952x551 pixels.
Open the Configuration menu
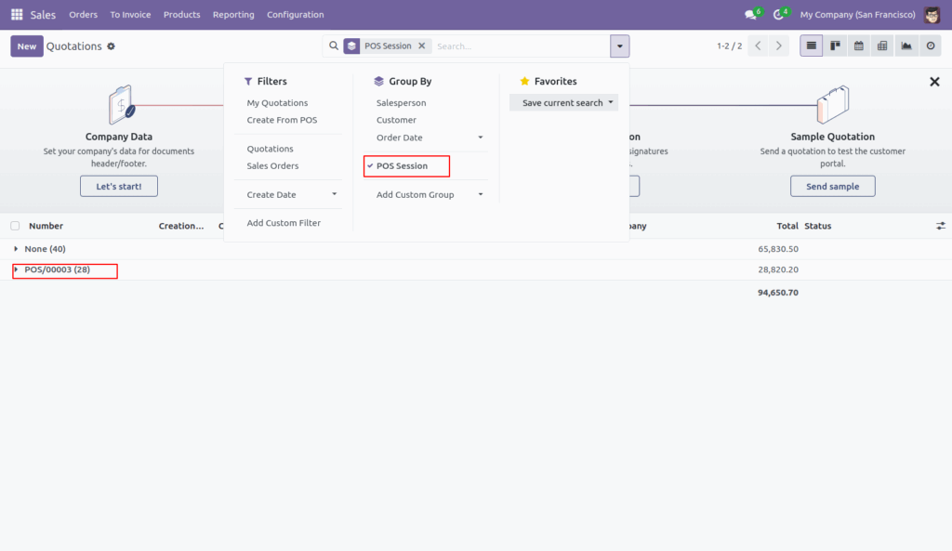pyautogui.click(x=296, y=14)
